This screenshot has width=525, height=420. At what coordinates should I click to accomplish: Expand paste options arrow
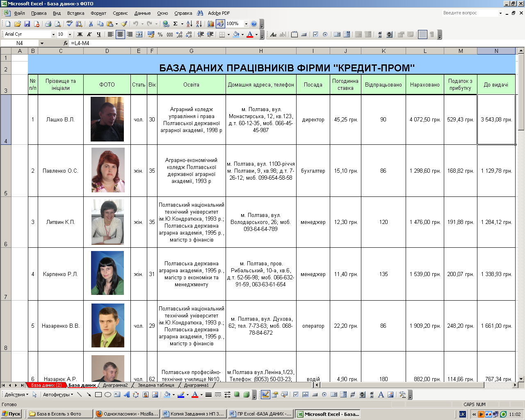click(116, 24)
